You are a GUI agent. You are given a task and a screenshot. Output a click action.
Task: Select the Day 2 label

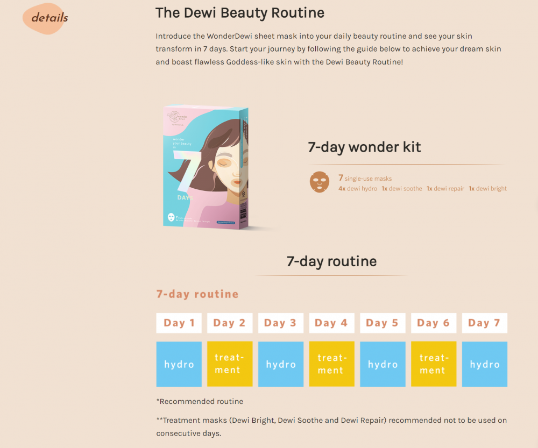tap(230, 323)
